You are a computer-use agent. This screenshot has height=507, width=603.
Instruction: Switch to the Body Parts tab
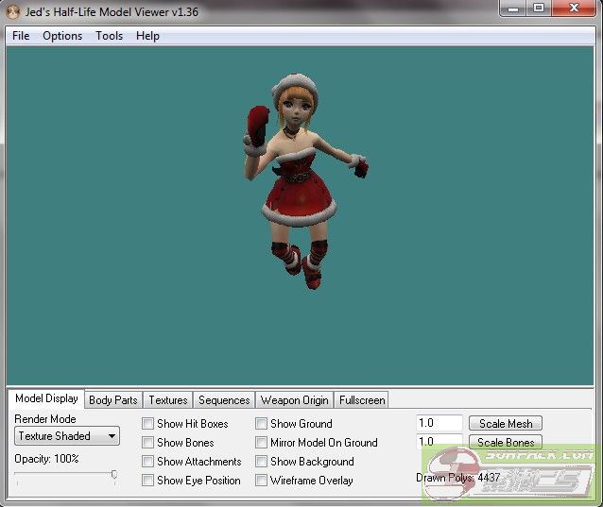pyautogui.click(x=113, y=400)
